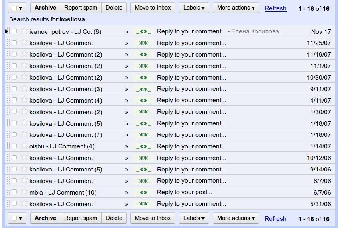
Task: Click the green ЖЖ label on the mbla row
Action: coord(143,193)
